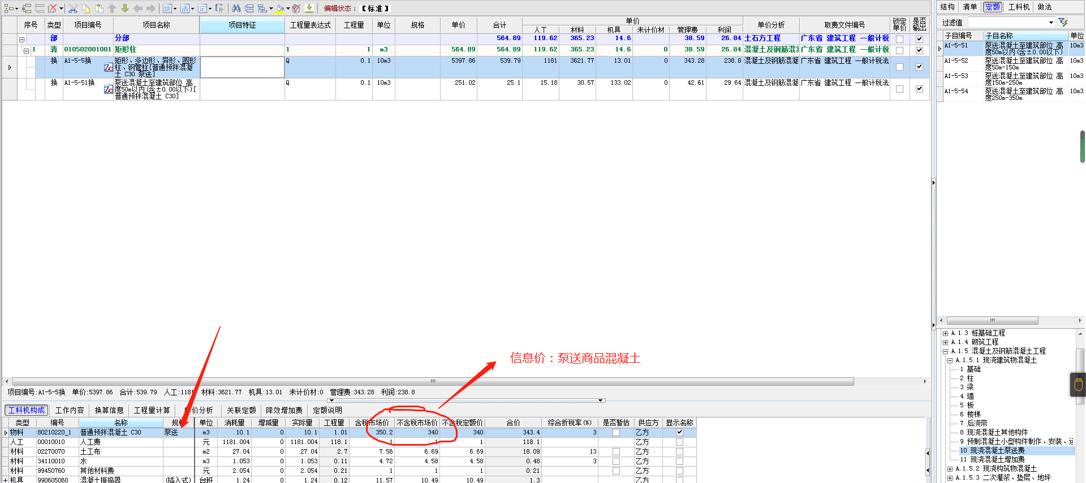Click the filter lightning icon beside 过滤值

tap(1063, 22)
